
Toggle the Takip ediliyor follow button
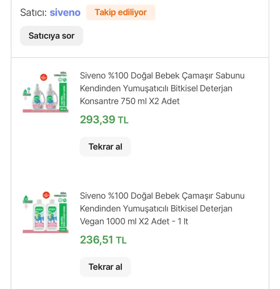pos(121,12)
